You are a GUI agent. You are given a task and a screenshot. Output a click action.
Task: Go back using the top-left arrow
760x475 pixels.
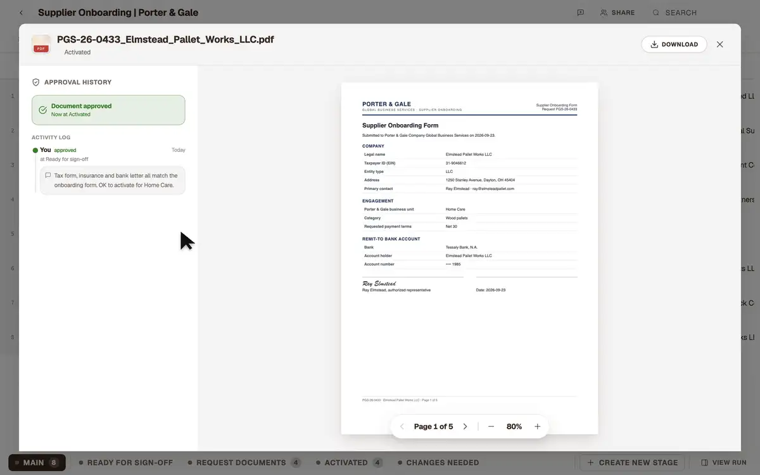click(21, 13)
